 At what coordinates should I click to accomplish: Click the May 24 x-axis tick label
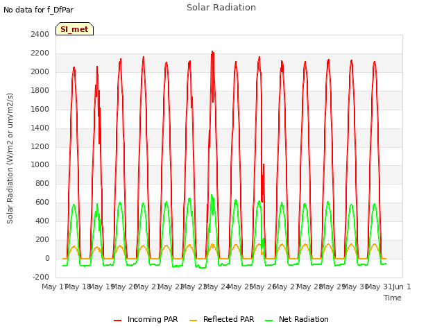point(216,287)
